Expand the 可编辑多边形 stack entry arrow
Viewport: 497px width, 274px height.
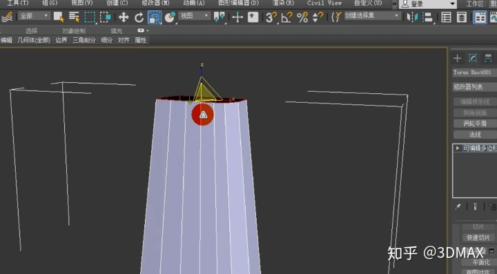pos(458,148)
